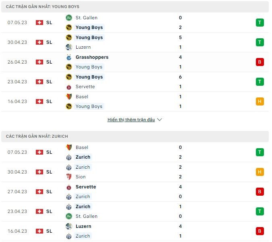272x242 pixels.
Task: Open the Luzern vs Zurich 16.04.23 row date
Action: pos(17,231)
